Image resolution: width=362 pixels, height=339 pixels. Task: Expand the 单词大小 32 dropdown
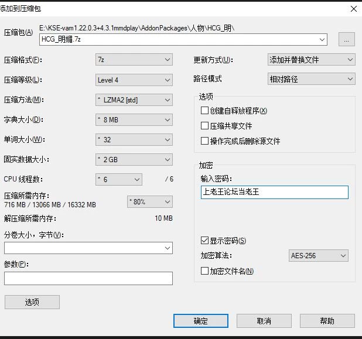tap(134, 139)
